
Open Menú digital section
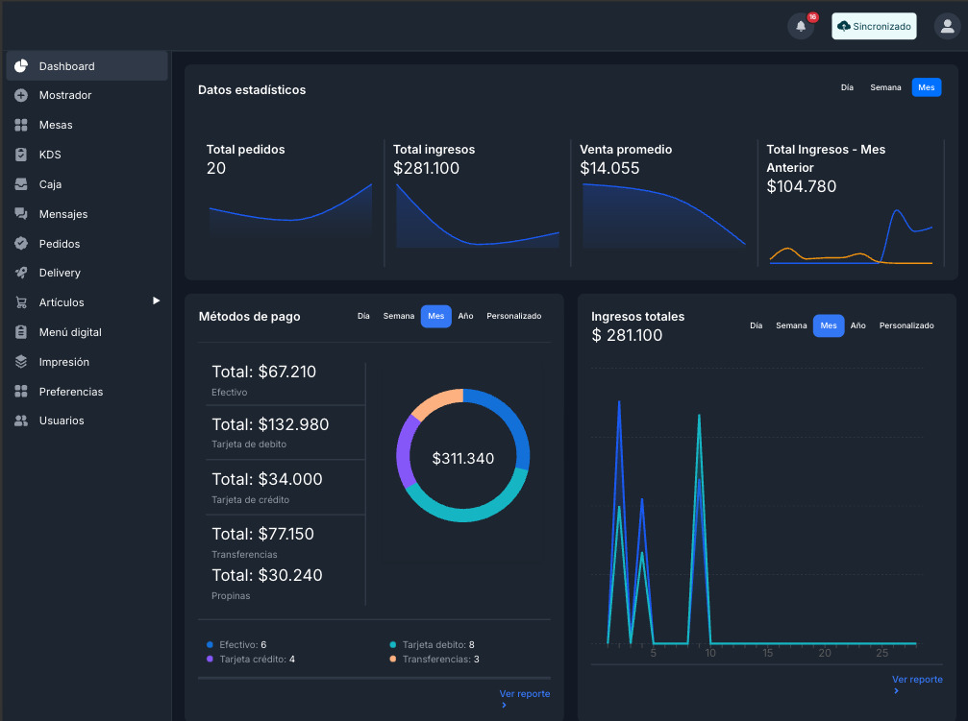87,332
